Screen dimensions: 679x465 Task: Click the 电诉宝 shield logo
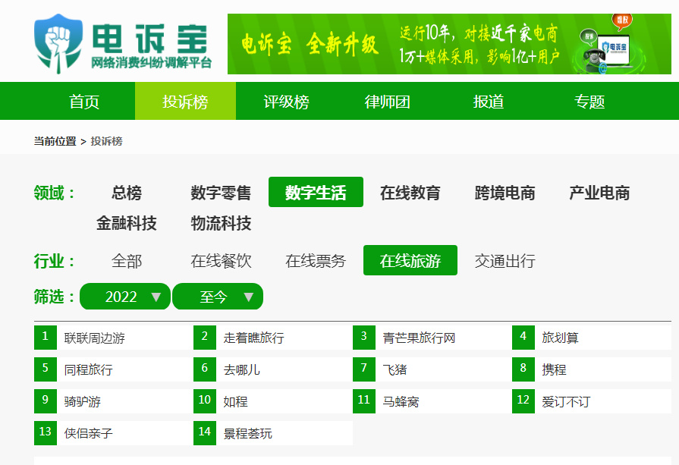pos(58,44)
